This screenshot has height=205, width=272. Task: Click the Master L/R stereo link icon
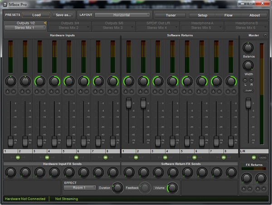[253, 157]
